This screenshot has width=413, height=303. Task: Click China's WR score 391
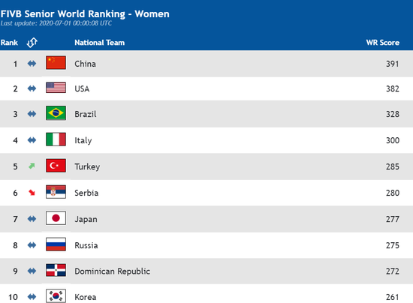(x=393, y=64)
